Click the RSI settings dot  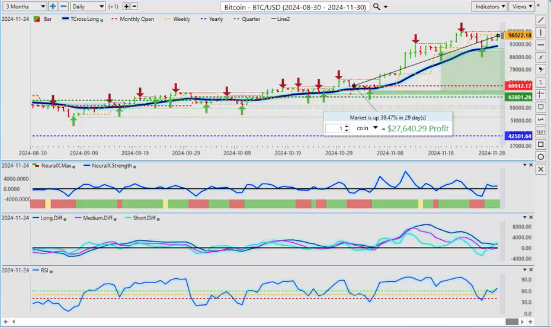[x=51, y=272]
